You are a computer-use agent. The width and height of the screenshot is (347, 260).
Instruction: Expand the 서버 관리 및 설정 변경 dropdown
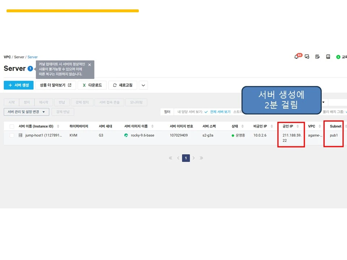pyautogui.click(x=26, y=112)
